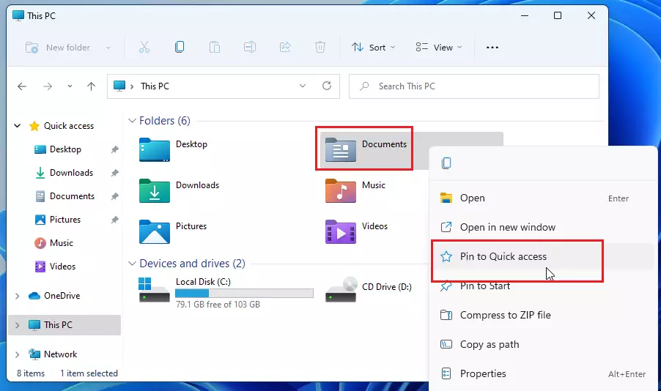Click the Cut scissors icon in toolbar

point(144,47)
